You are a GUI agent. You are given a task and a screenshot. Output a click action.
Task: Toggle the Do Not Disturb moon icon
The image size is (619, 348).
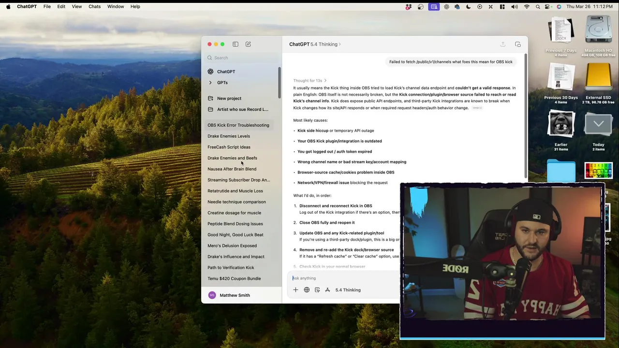pos(469,7)
